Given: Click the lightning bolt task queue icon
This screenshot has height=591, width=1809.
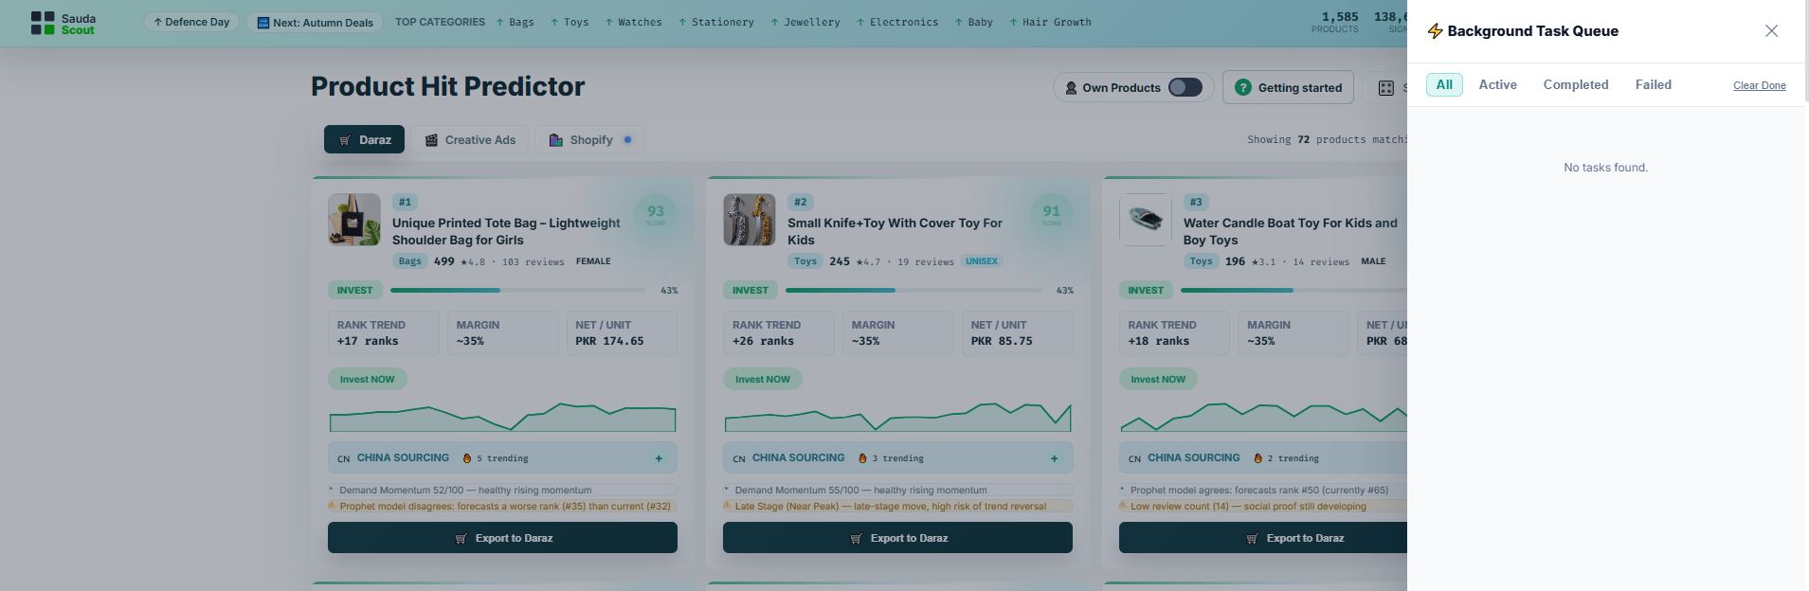Looking at the screenshot, I should [x=1435, y=31].
